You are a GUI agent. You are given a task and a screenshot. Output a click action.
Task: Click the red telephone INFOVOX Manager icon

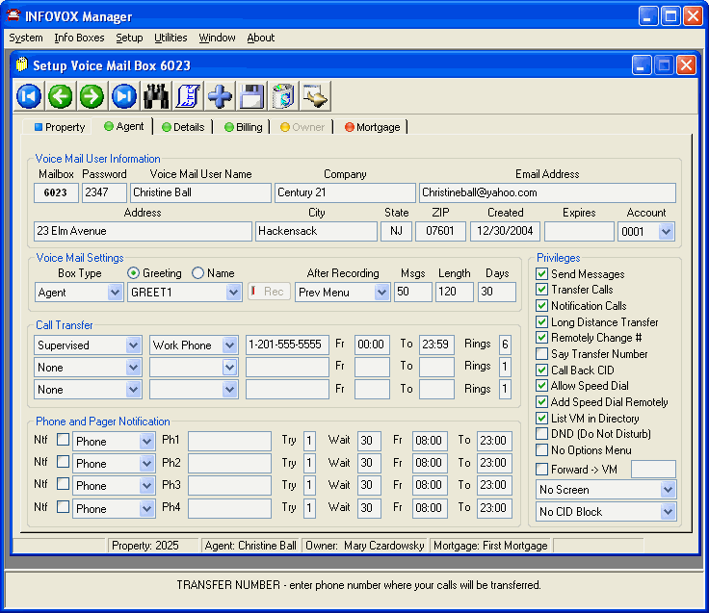(x=13, y=15)
